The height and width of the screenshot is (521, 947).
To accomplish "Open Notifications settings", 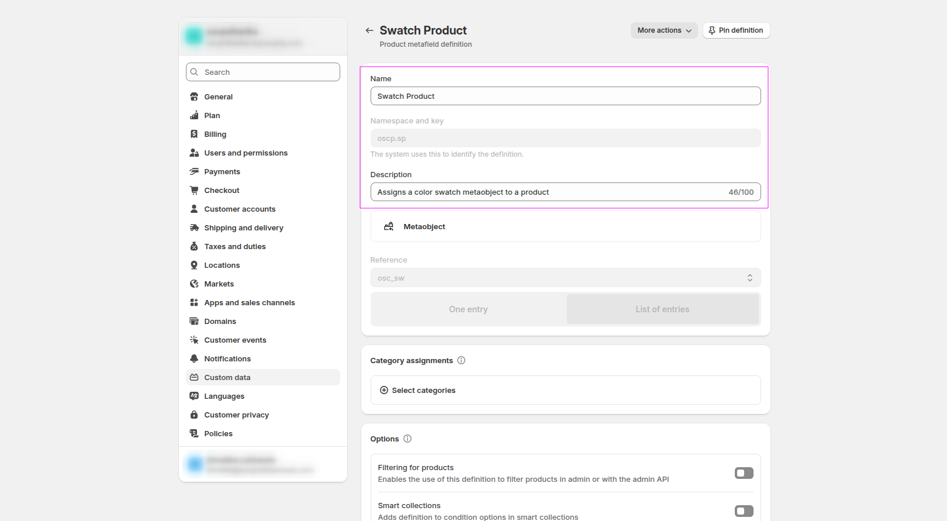I will pyautogui.click(x=263, y=358).
